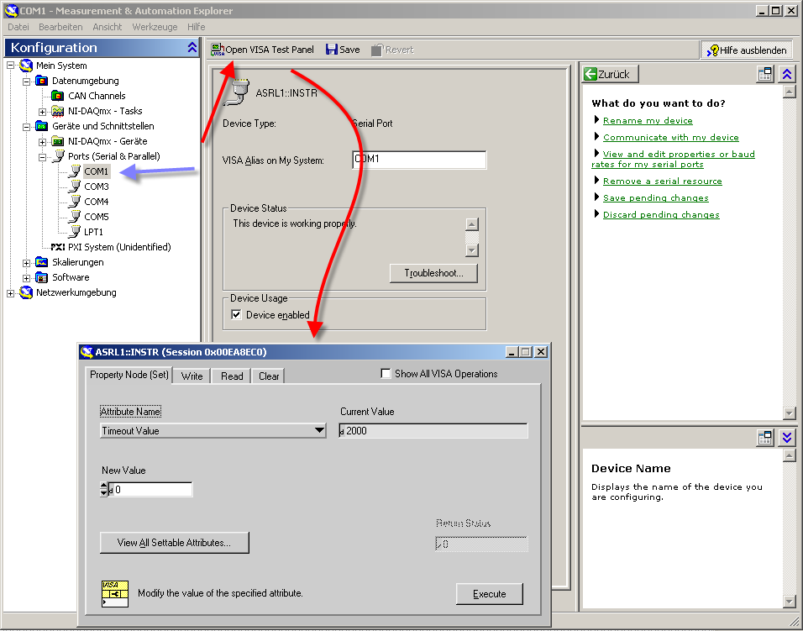Increment New Value with stepper arrows

click(x=104, y=486)
